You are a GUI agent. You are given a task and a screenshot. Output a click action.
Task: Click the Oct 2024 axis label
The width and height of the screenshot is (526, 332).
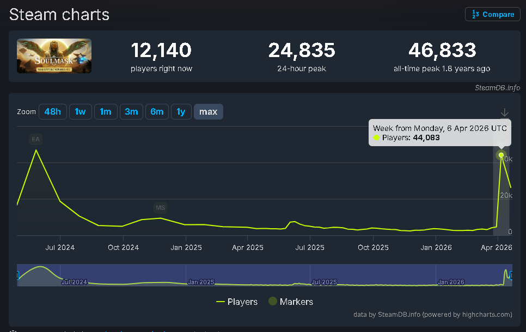coord(123,248)
